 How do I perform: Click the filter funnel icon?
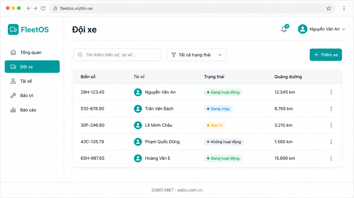[x=174, y=55]
